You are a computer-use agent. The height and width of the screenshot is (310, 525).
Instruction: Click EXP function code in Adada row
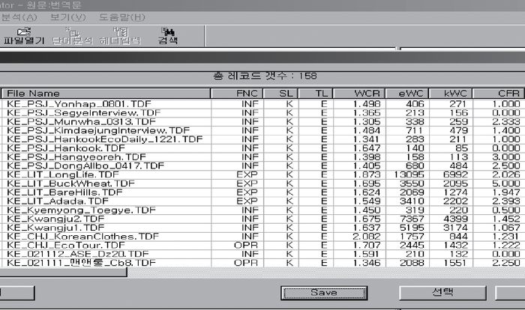coord(247,201)
